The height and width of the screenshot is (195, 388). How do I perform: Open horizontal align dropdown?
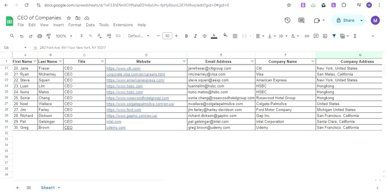click(x=260, y=36)
